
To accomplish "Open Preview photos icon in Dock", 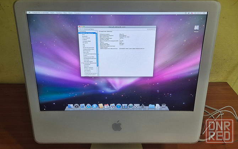I will tap(113, 106).
